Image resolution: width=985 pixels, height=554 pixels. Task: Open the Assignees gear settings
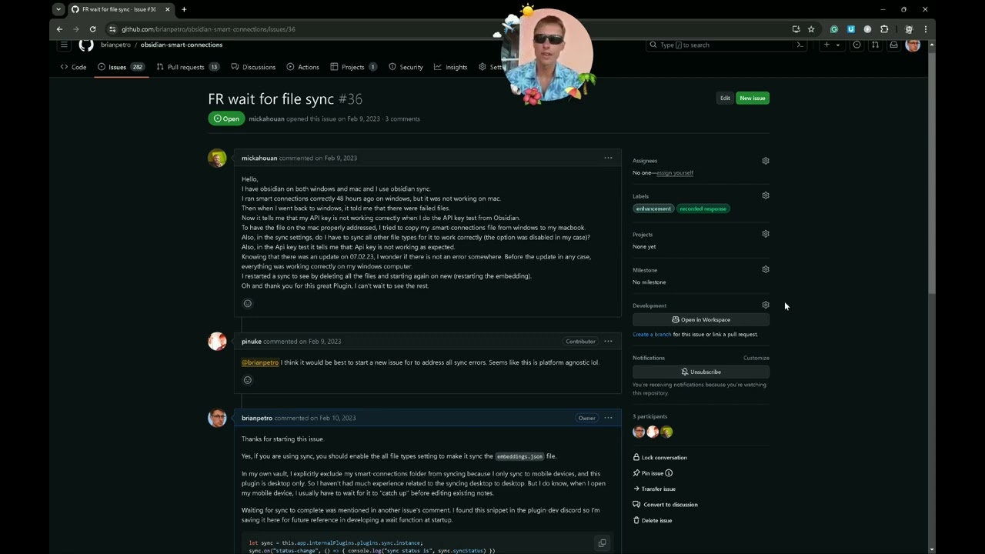766,161
